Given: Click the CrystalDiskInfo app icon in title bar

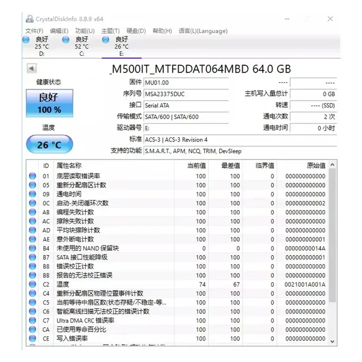Looking at the screenshot, I should (29, 19).
